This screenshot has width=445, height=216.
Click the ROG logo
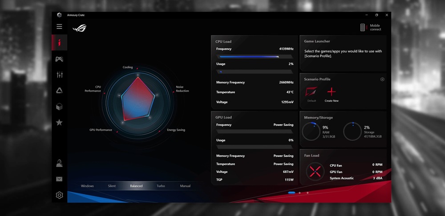[x=80, y=28]
